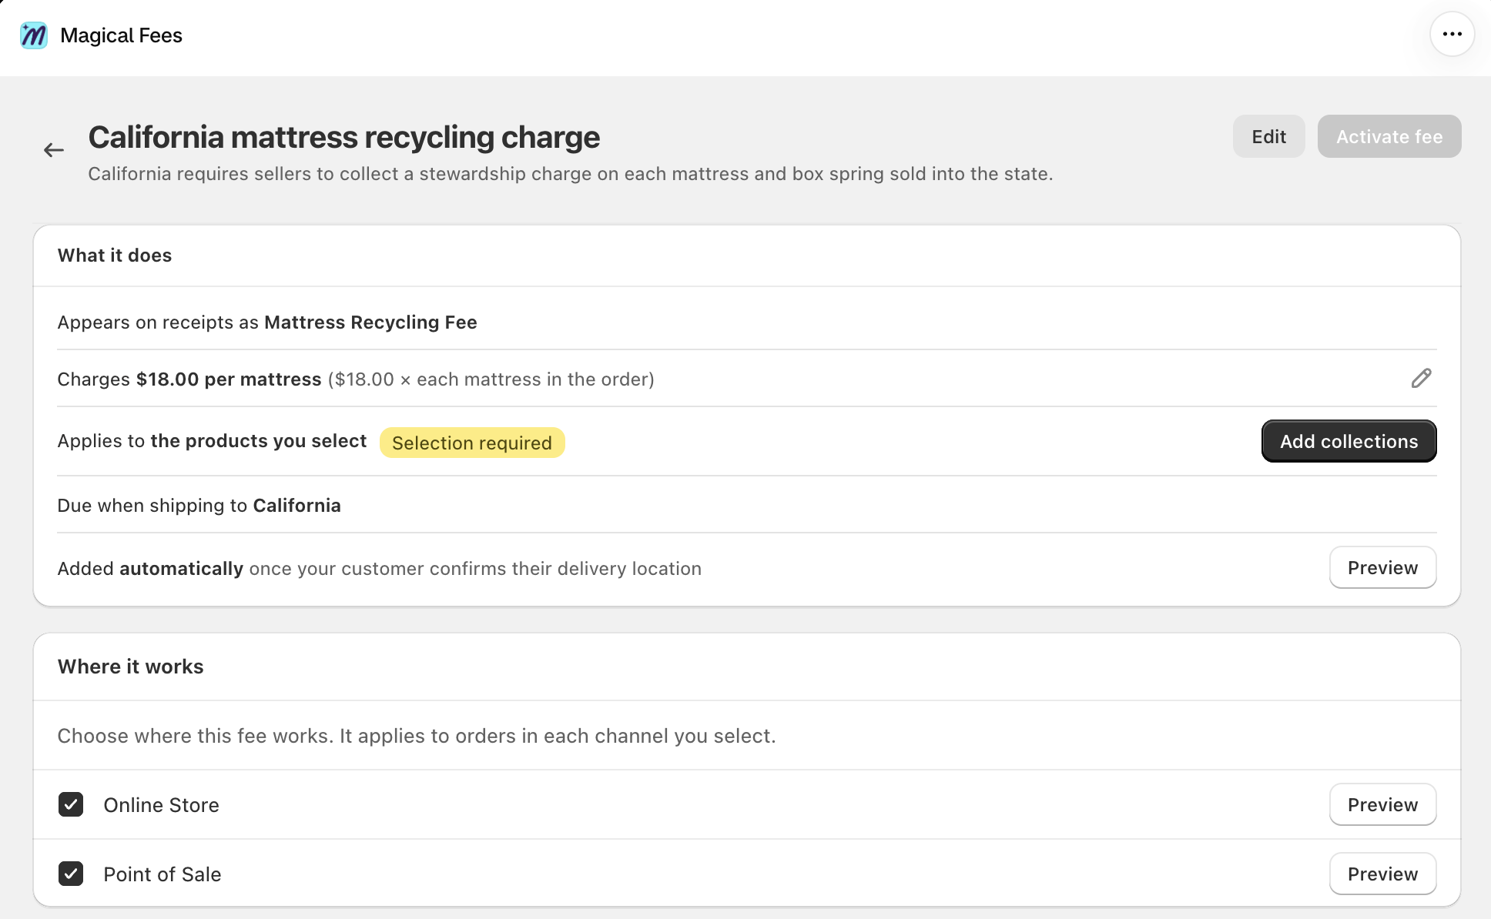The width and height of the screenshot is (1491, 919).
Task: Click the Selection required badge
Action: (472, 443)
